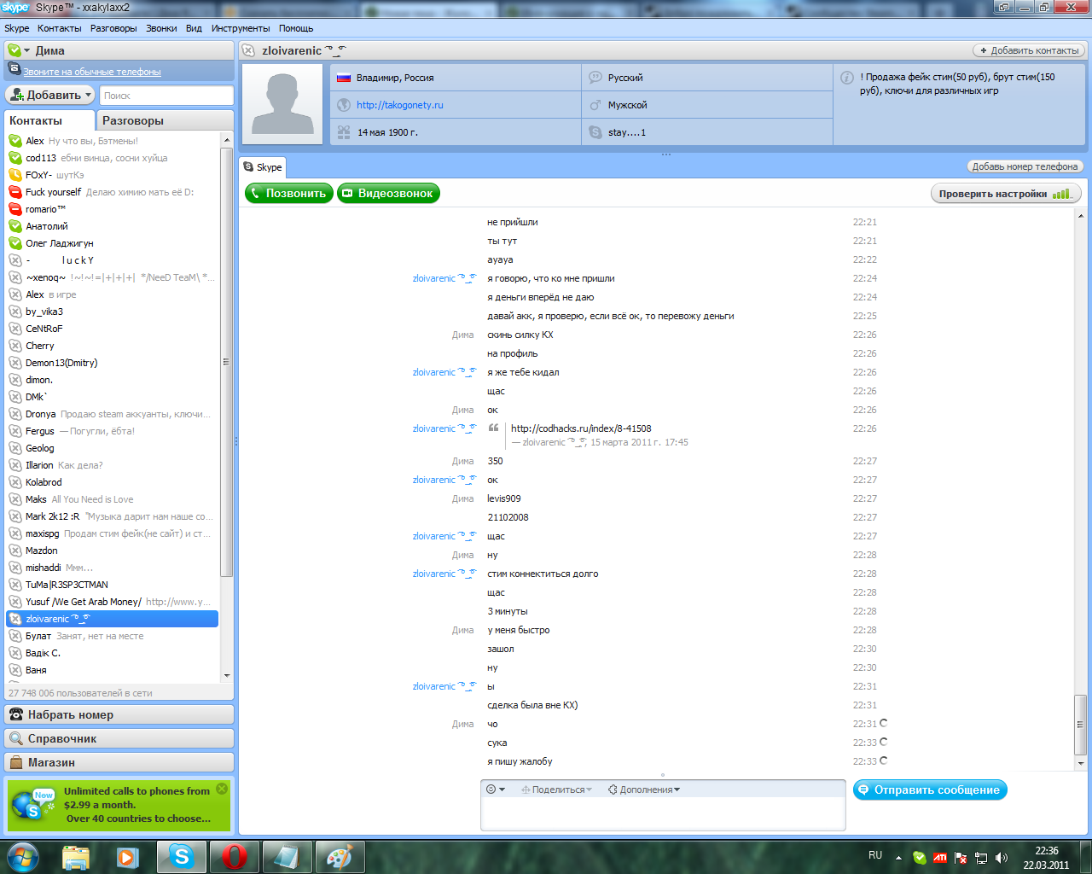Select contact Cherry
This screenshot has width=1092, height=874.
[x=112, y=346]
